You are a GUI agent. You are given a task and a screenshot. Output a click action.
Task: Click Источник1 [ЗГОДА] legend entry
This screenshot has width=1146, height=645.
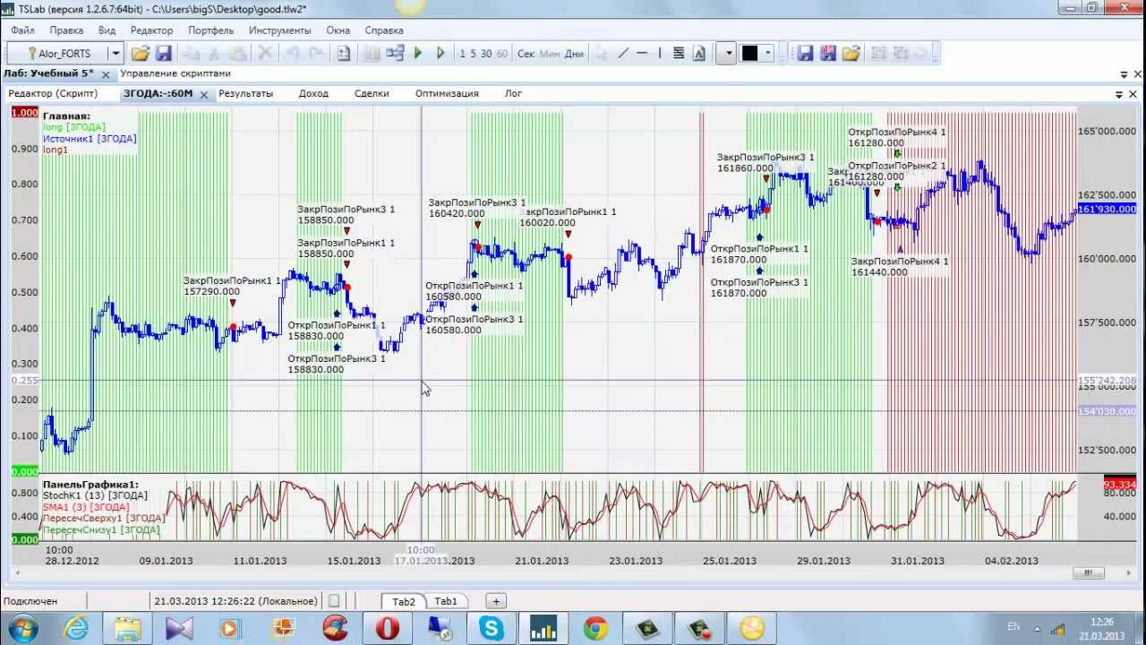[x=90, y=139]
